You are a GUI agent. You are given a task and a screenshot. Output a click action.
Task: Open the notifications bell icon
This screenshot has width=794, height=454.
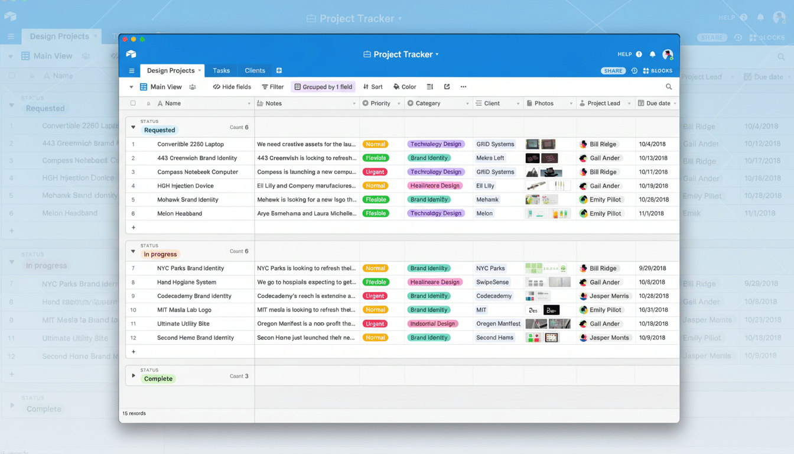point(652,54)
